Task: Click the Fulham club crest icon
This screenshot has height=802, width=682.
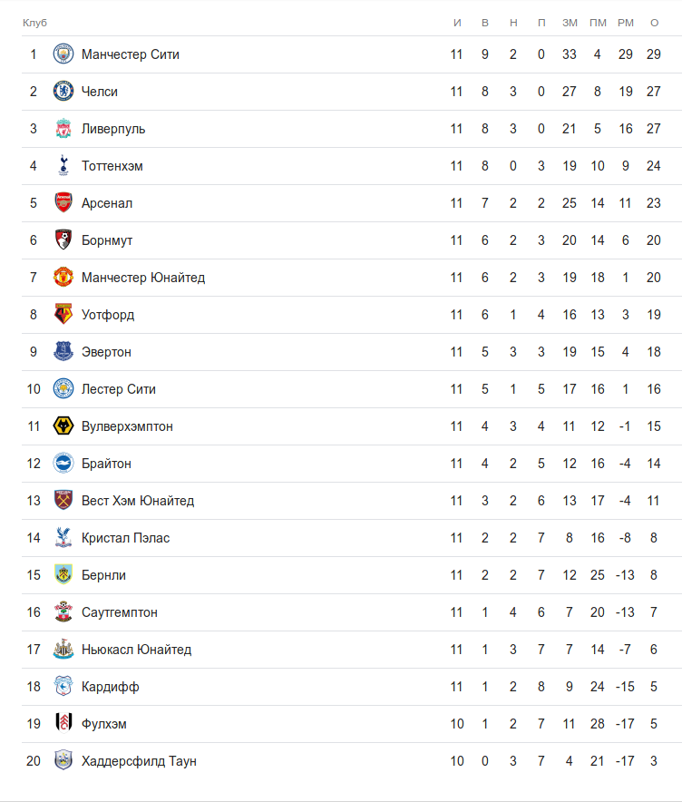Action: click(63, 724)
